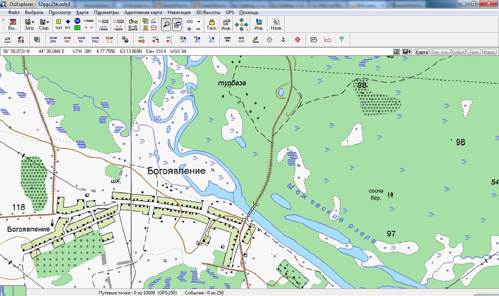Select the Wpt waypoint placement tool
Image resolution: width=499 pixels, height=296 pixels.
(x=59, y=25)
